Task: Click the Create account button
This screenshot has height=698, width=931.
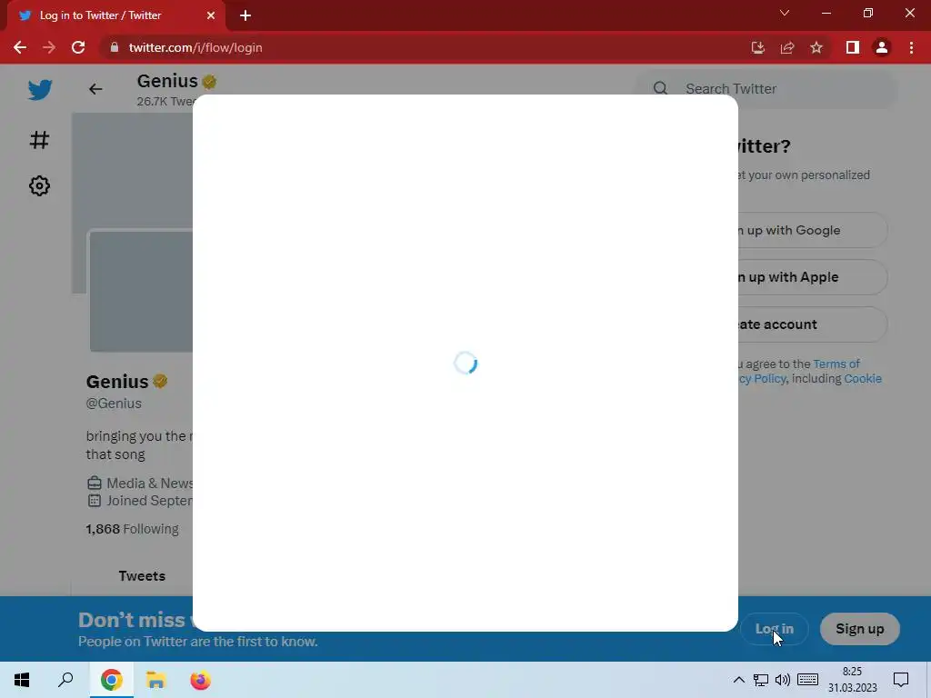Action: (x=813, y=324)
